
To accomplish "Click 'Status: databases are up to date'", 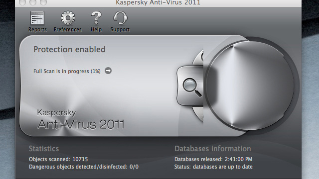I will click(x=213, y=167).
